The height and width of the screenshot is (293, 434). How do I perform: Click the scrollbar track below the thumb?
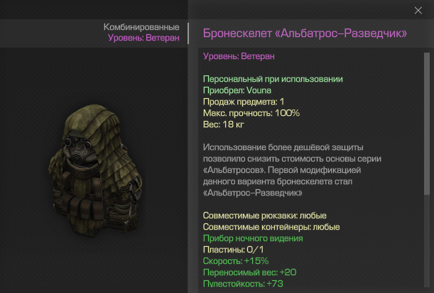coord(426,240)
